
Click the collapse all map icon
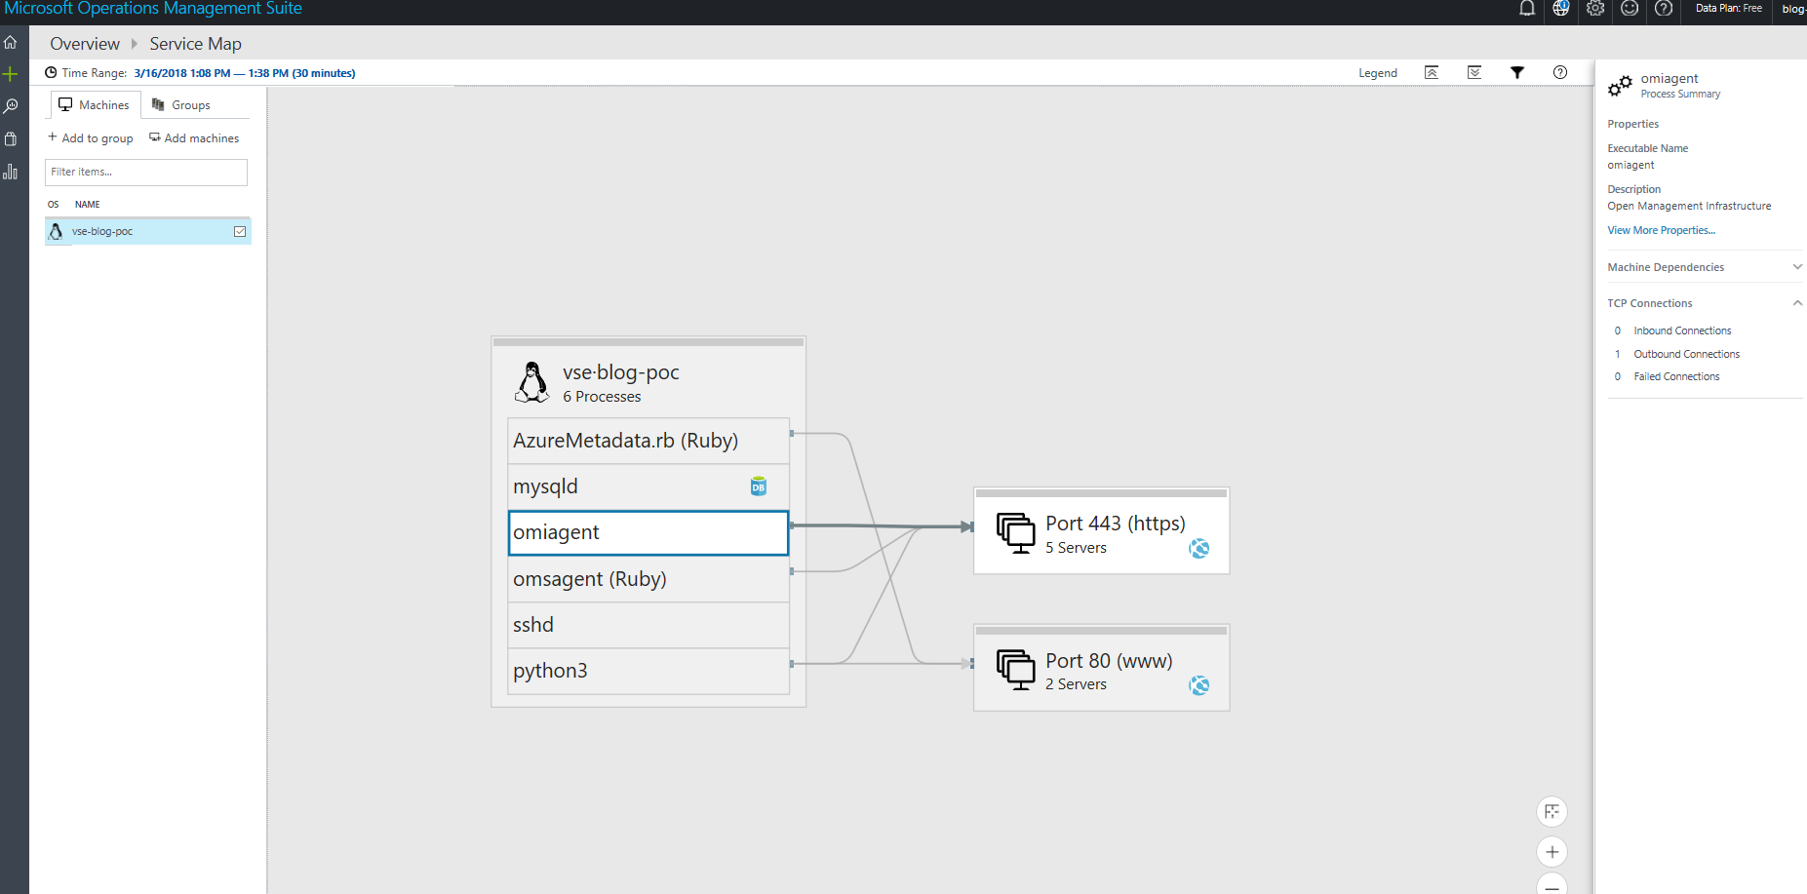click(1432, 72)
